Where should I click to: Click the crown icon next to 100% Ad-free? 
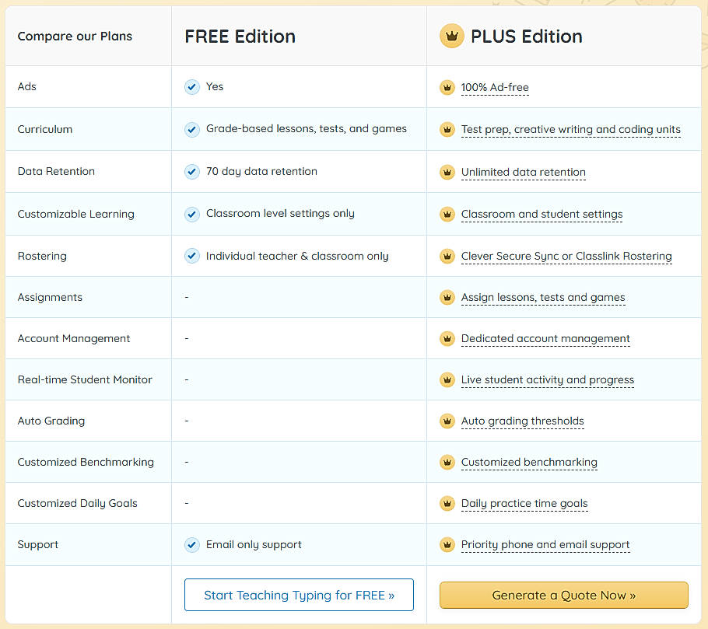click(x=447, y=87)
